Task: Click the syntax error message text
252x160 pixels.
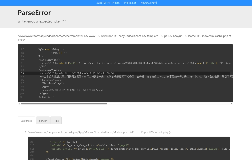Action: [42, 21]
